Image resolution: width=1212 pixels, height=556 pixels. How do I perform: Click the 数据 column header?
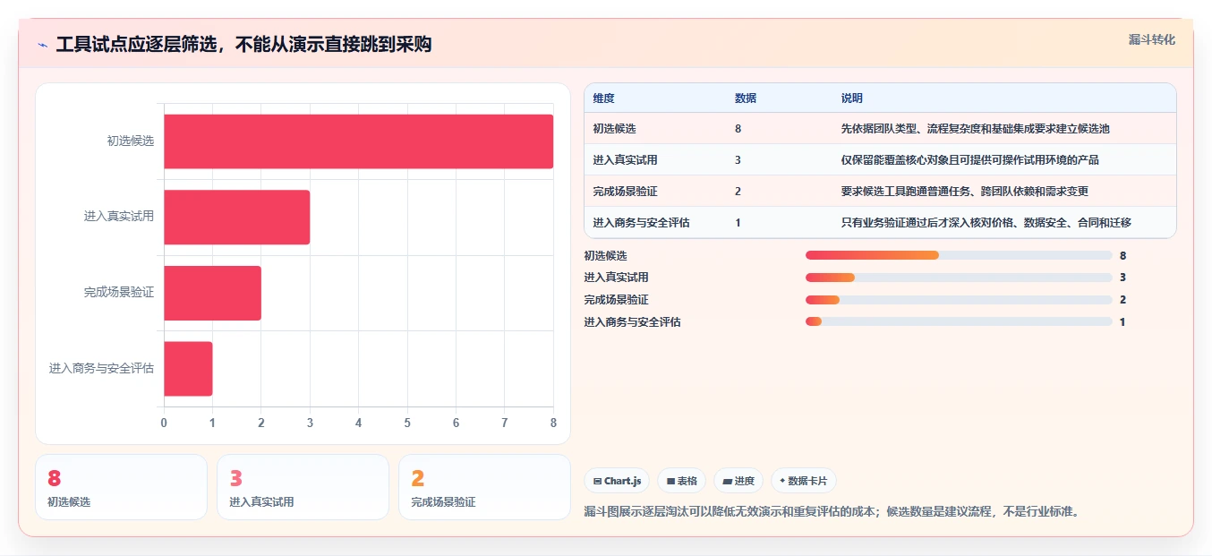(746, 98)
